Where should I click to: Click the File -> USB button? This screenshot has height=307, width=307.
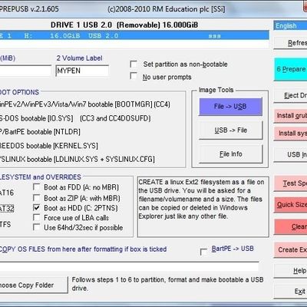point(230,107)
